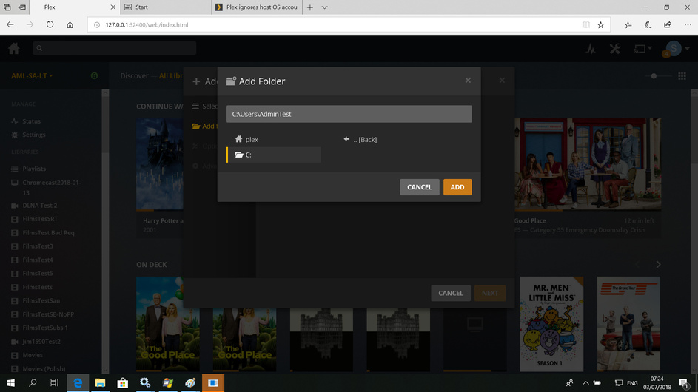This screenshot has height=392, width=698.
Task: Cancel the Add Folder dialog
Action: click(x=420, y=187)
